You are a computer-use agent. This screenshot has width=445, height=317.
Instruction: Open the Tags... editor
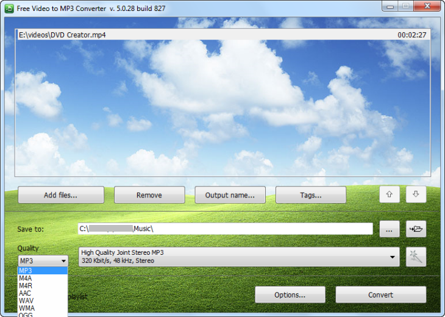(311, 195)
